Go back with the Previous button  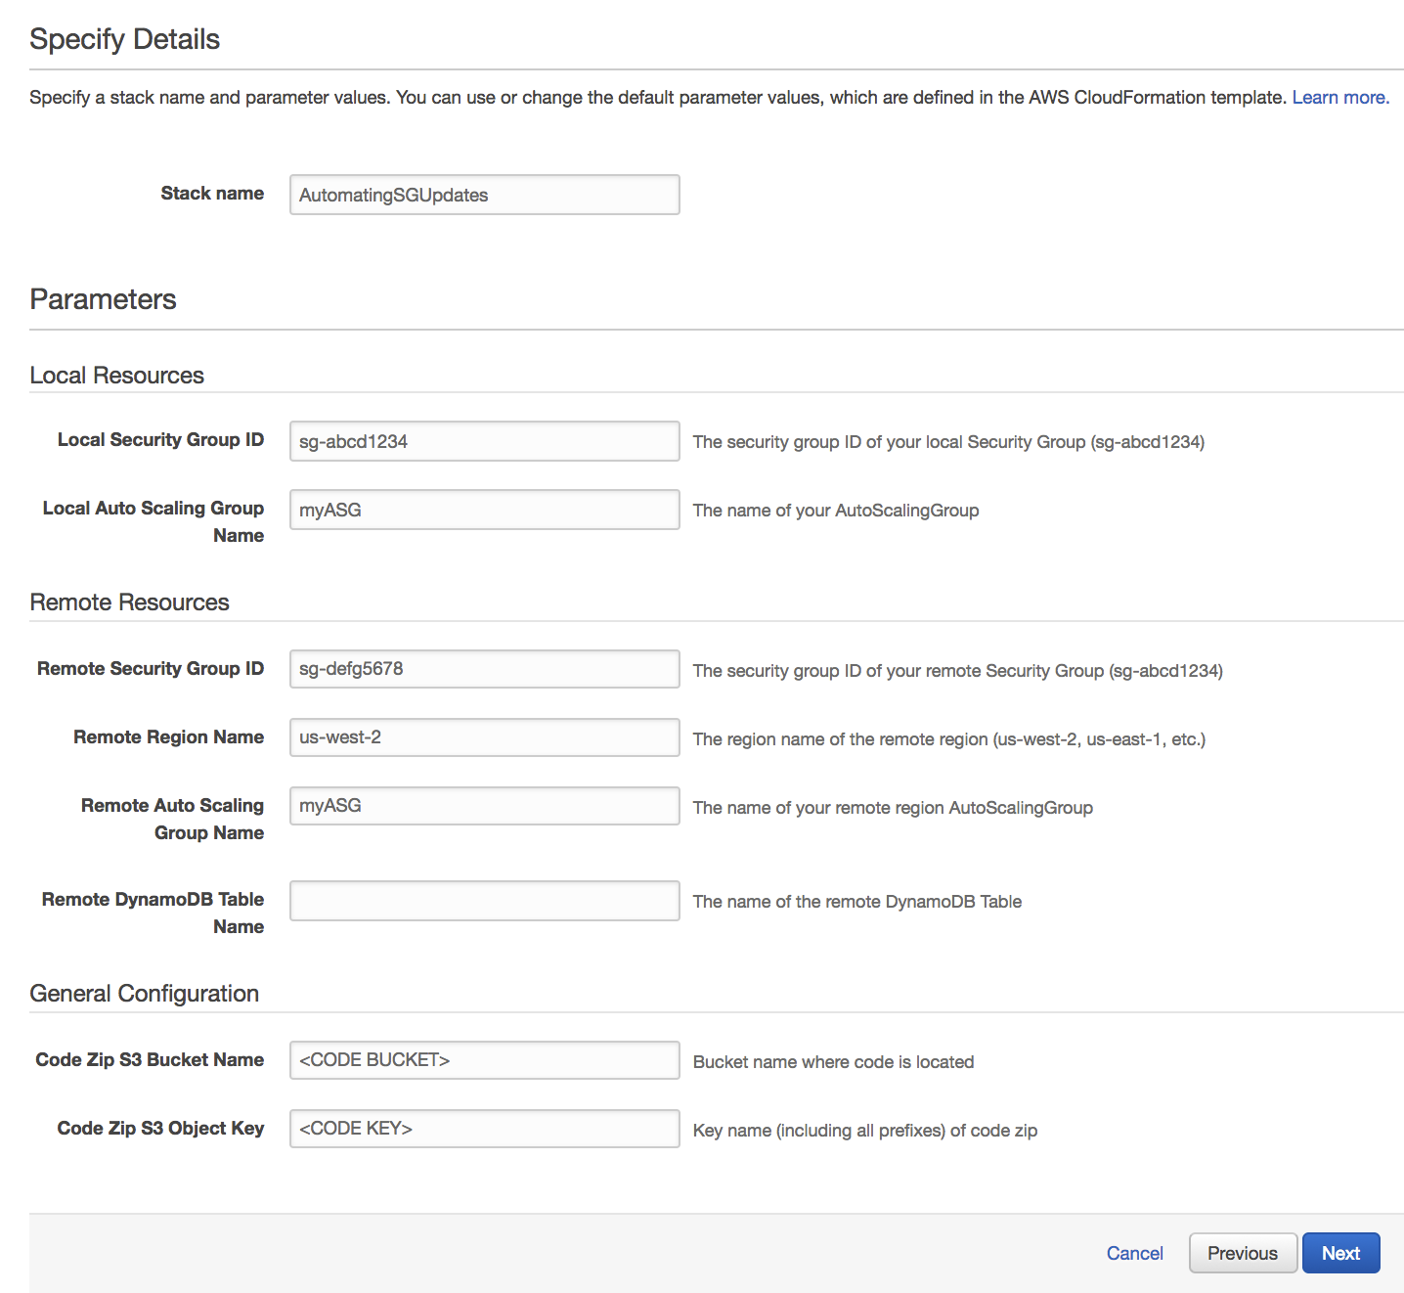pyautogui.click(x=1242, y=1253)
